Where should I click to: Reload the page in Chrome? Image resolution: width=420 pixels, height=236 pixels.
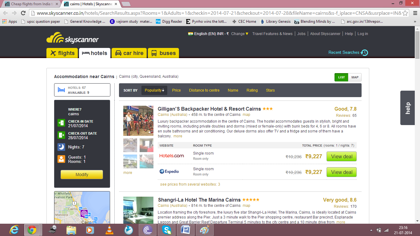(23, 13)
